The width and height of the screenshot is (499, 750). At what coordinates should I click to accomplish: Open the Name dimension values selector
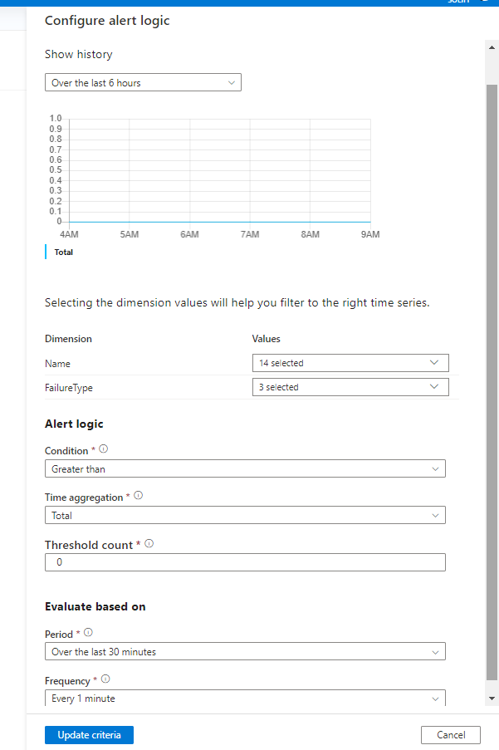tap(350, 363)
